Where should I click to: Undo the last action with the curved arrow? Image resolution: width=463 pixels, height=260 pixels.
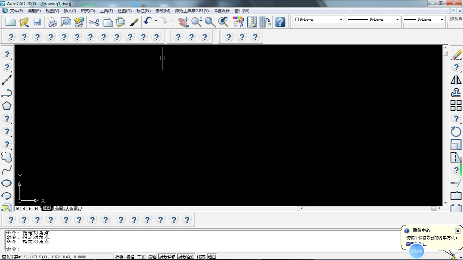148,21
